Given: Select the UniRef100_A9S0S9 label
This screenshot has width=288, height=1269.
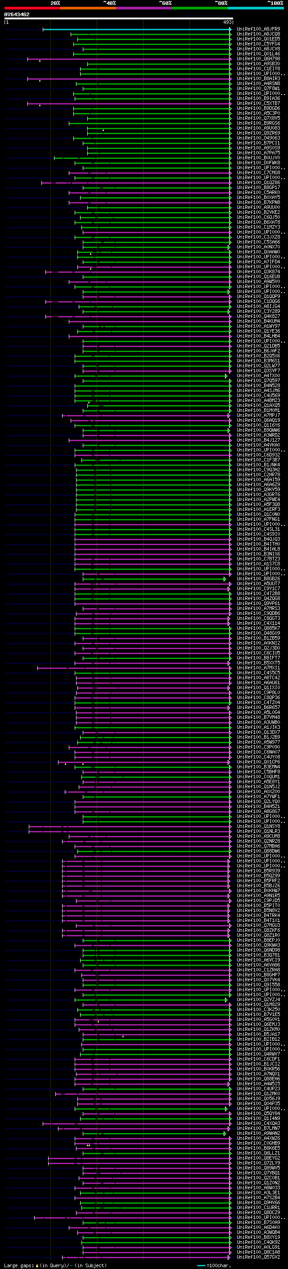Looking at the screenshot, I should pos(258,148).
